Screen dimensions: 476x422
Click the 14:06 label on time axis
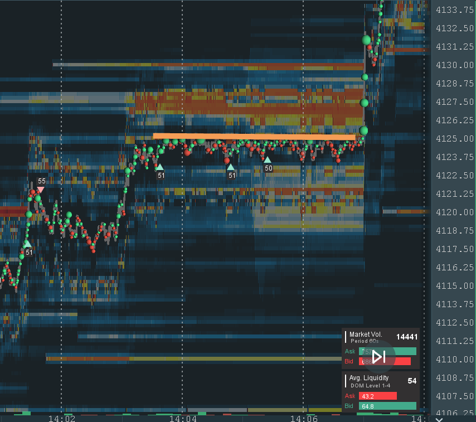[304, 418]
